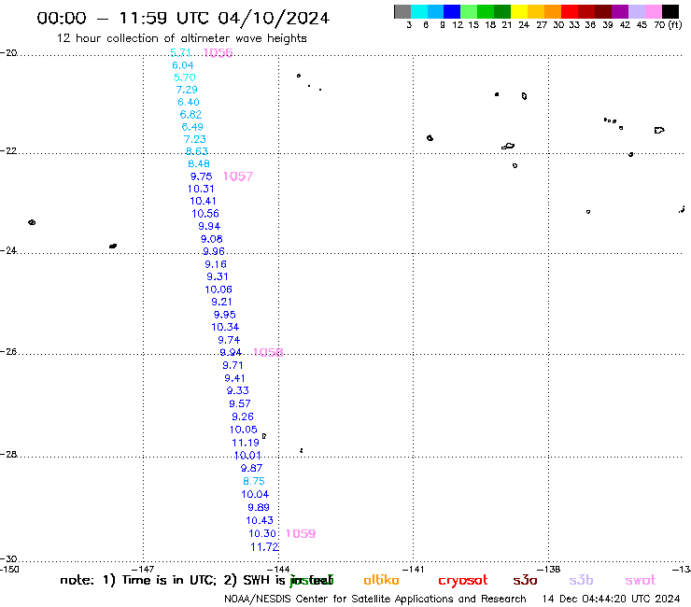Click wave height value 11.19
Image resolution: width=691 pixels, height=607 pixels.
(x=246, y=443)
